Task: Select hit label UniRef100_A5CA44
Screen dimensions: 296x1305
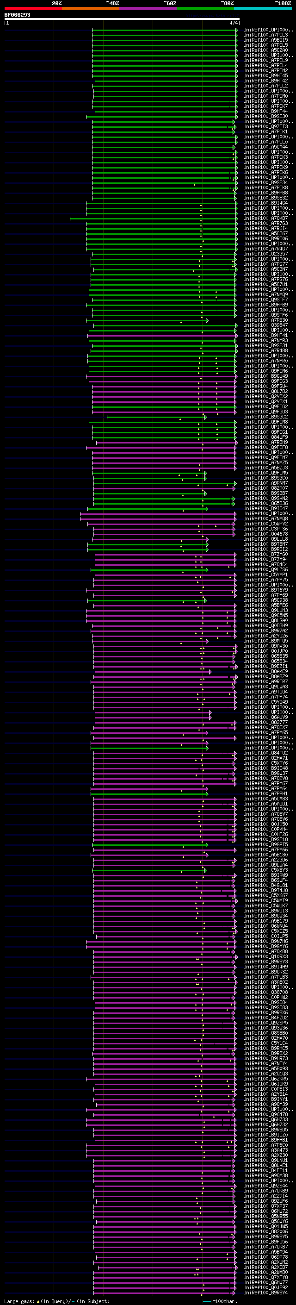Action: (265, 147)
